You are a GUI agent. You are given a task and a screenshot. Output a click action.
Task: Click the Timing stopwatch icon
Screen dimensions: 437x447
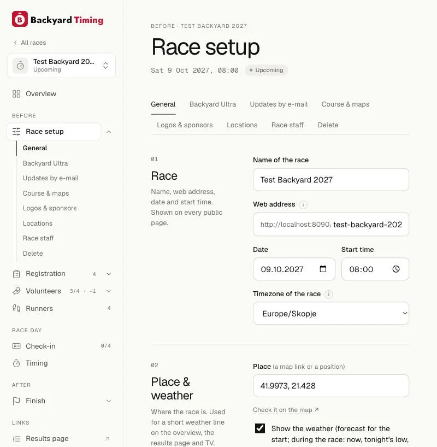[16, 363]
